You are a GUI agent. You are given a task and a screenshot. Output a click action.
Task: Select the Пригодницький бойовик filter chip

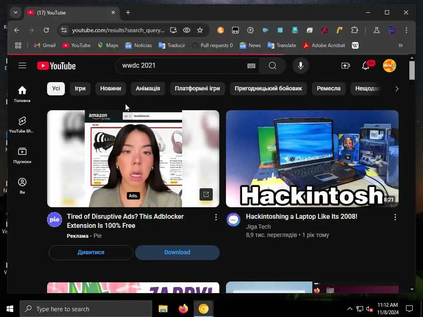point(268,88)
